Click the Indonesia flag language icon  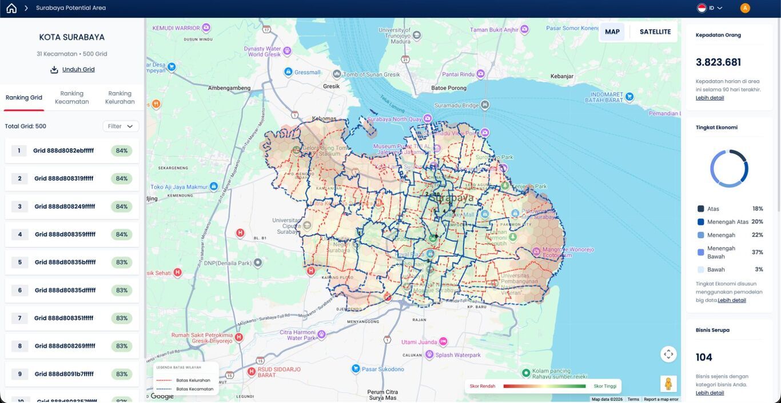(702, 8)
